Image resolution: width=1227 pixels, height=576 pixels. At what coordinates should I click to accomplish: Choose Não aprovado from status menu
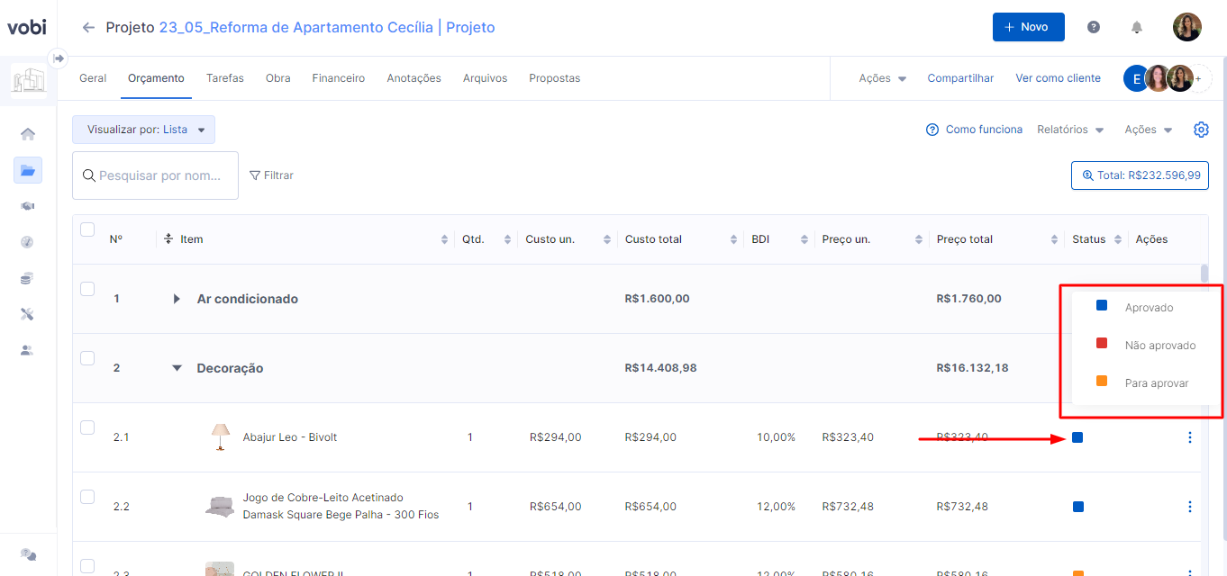coord(1159,346)
